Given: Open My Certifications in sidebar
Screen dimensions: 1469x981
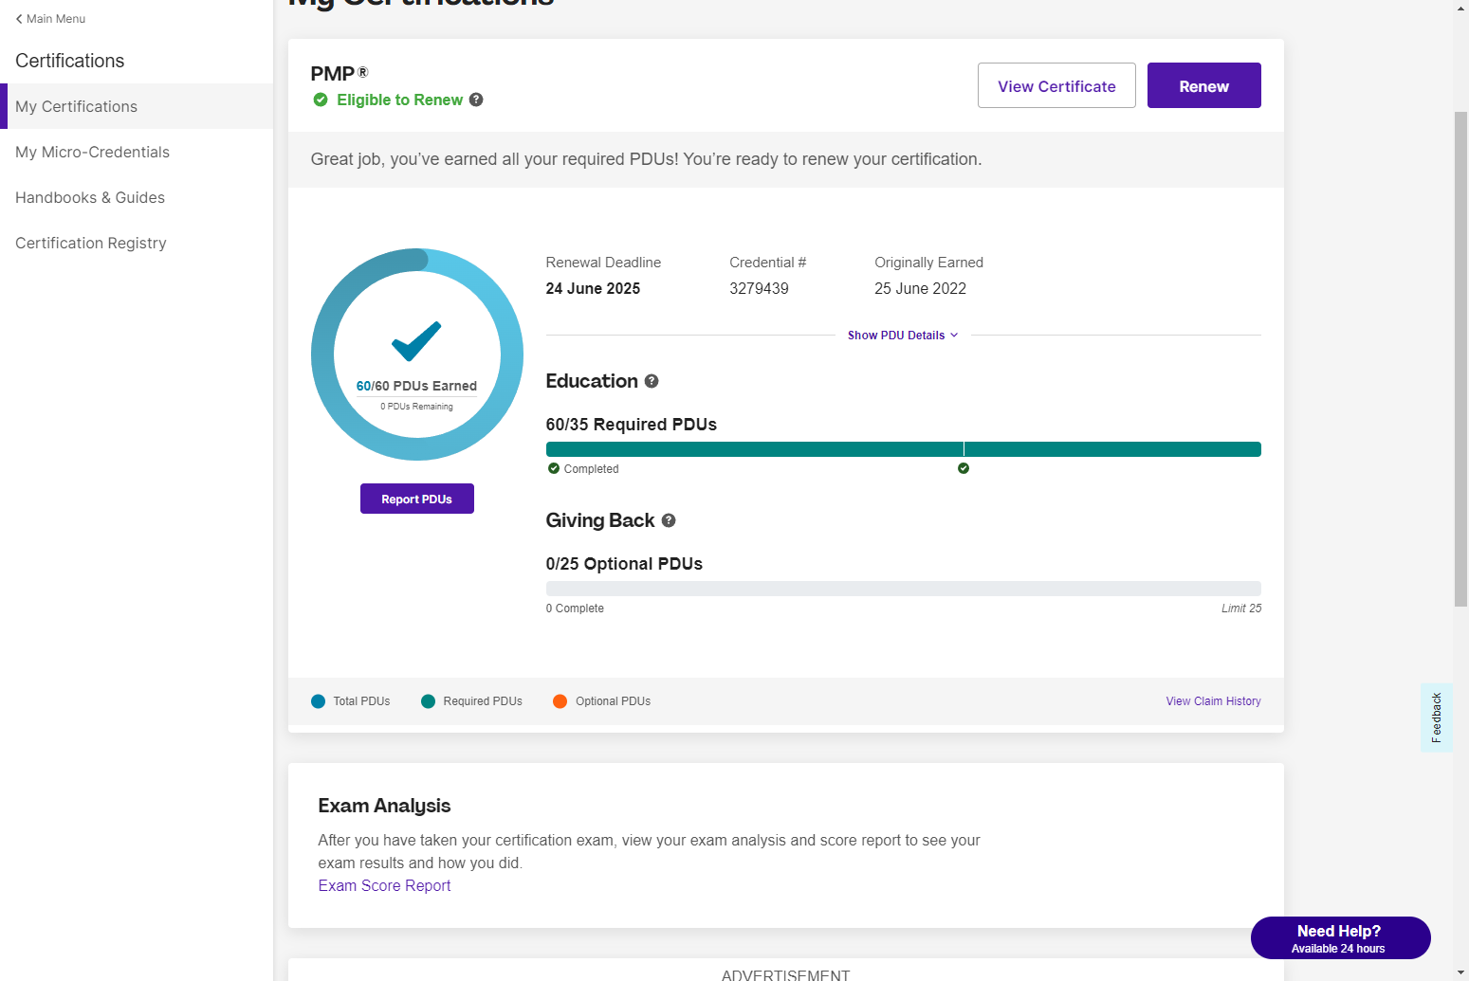Looking at the screenshot, I should [76, 106].
